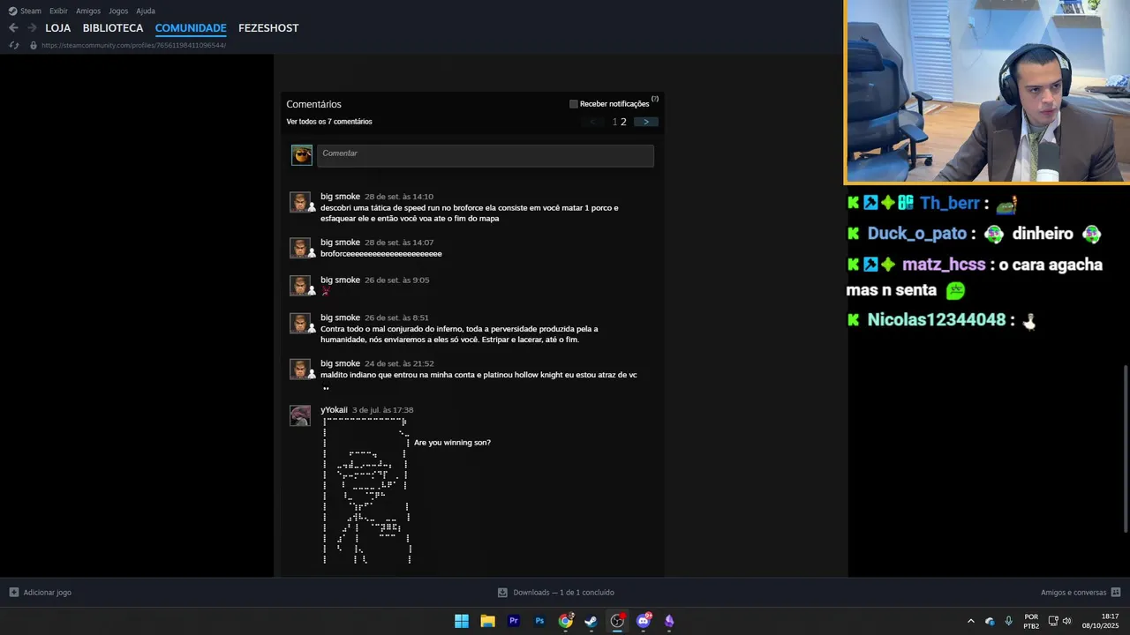Viewport: 1130px width, 635px height.
Task: Click the matz_hcss chat username
Action: coord(943,265)
